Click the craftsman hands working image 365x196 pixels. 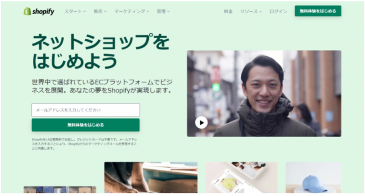[x=151, y=178]
